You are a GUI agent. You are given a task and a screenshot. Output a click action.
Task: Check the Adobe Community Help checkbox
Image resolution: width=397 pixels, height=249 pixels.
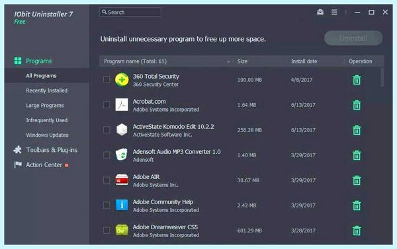(x=107, y=205)
